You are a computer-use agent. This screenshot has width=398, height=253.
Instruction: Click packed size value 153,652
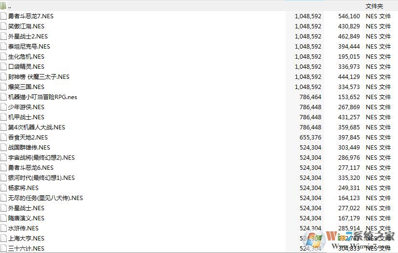349,97
